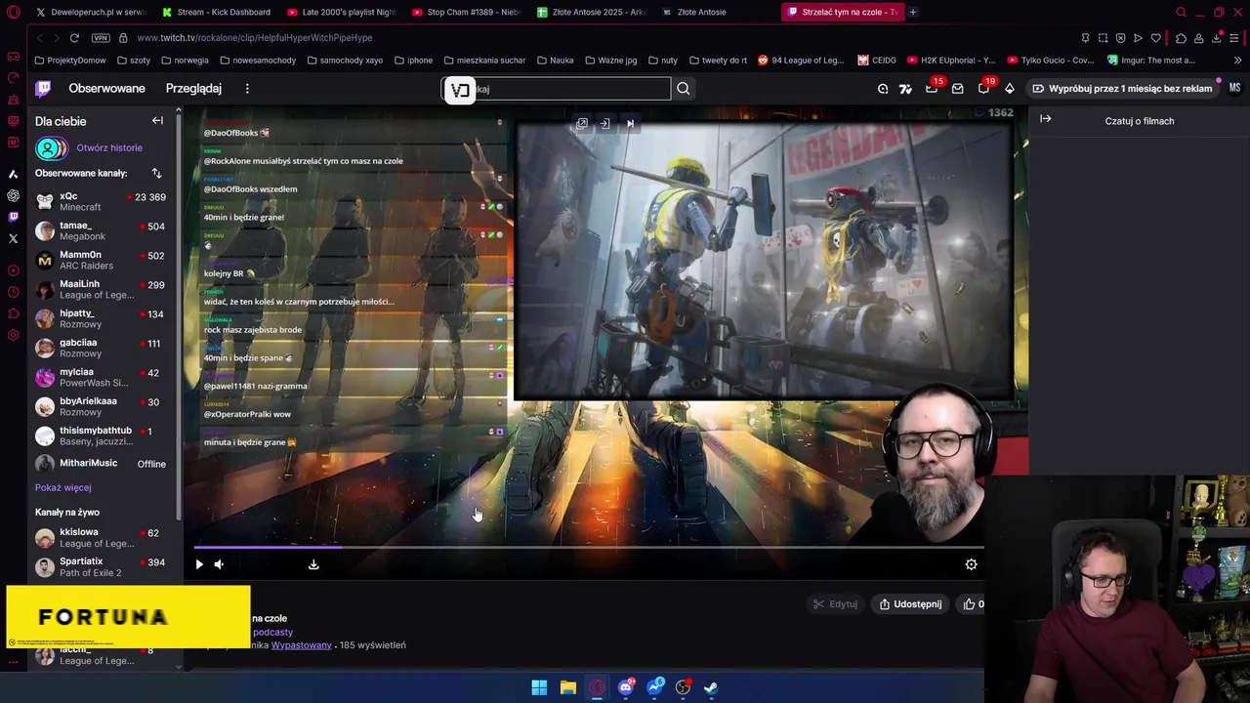Click the VPN badge in address bar
The height and width of the screenshot is (703, 1250).
tap(101, 38)
